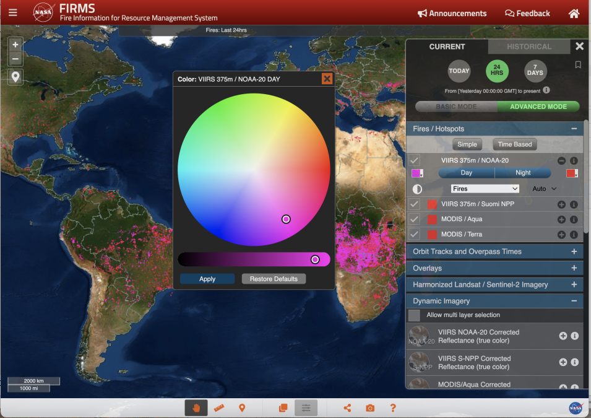Switch to the CURRENT tab
Viewport: 591px width, 418px height.
click(x=447, y=46)
